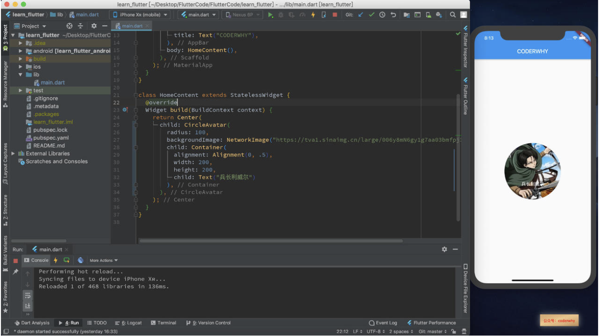Select the main.dart Run tab
Screen dimensions: 599x336
(50, 249)
